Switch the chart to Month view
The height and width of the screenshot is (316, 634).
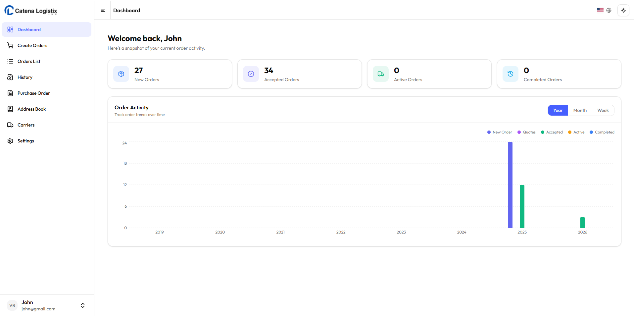[x=580, y=110]
